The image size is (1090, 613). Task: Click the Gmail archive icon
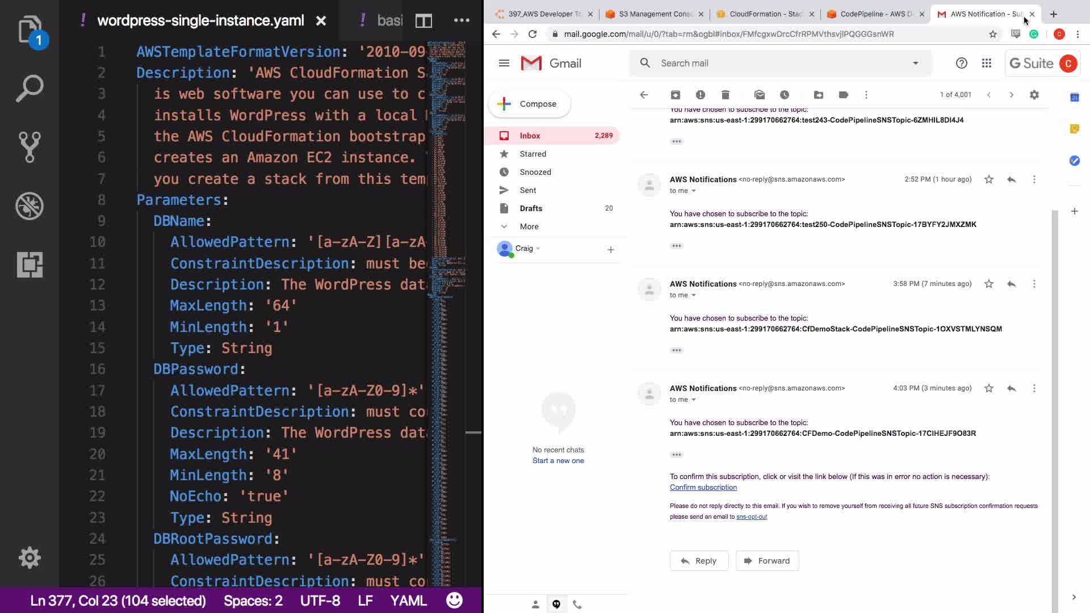676,95
